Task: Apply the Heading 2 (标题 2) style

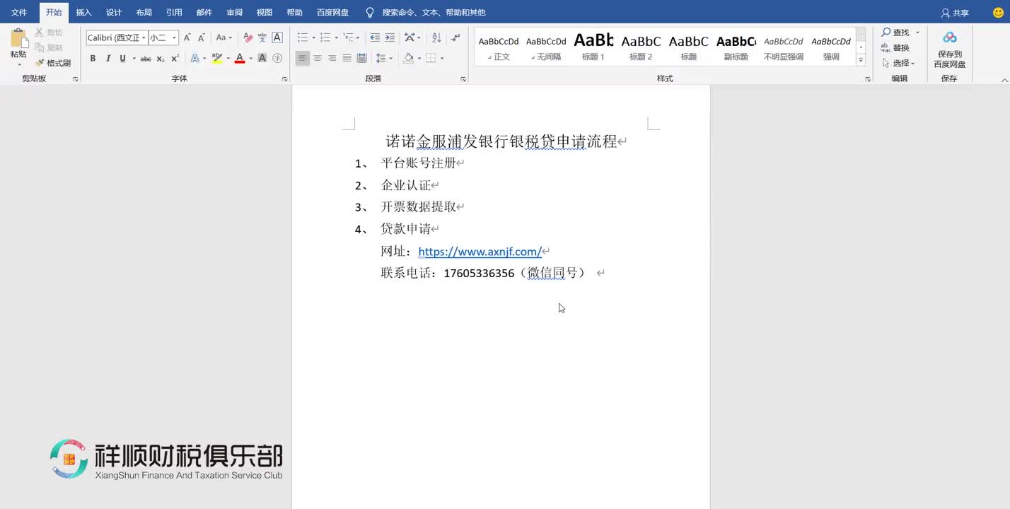Action: pyautogui.click(x=641, y=47)
